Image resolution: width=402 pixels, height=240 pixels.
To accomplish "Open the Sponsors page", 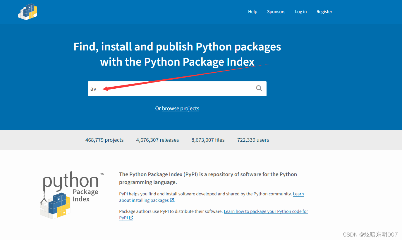I will [276, 12].
